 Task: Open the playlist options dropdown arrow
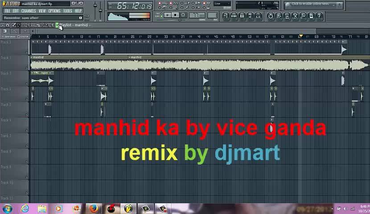pos(3,25)
